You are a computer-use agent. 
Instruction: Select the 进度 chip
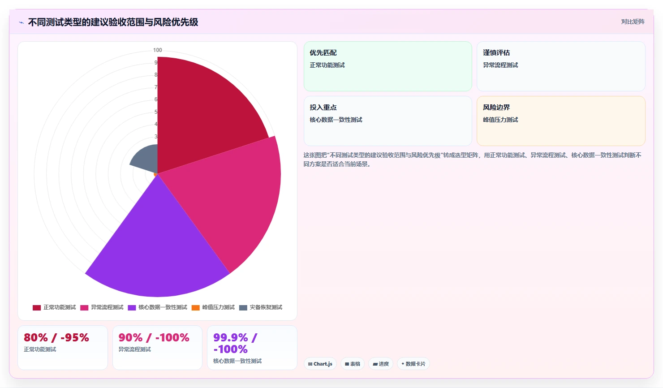point(381,364)
